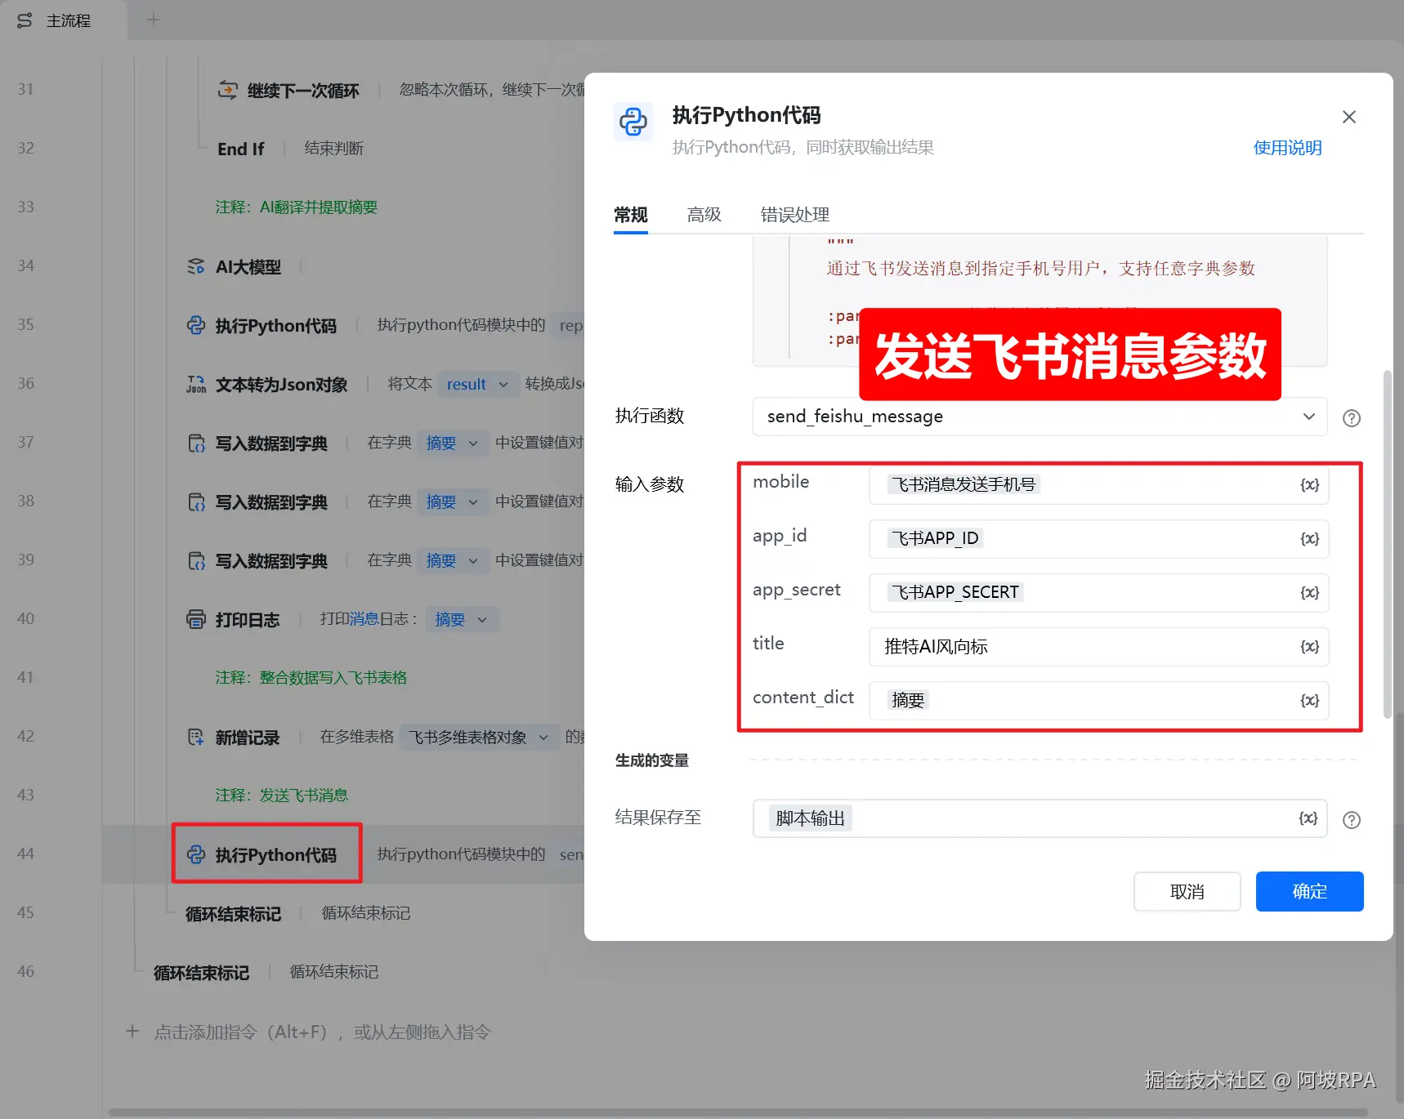Click the horizontal scrollbar of the flow editor
Viewport: 1404px width, 1119px height.
(738, 1112)
